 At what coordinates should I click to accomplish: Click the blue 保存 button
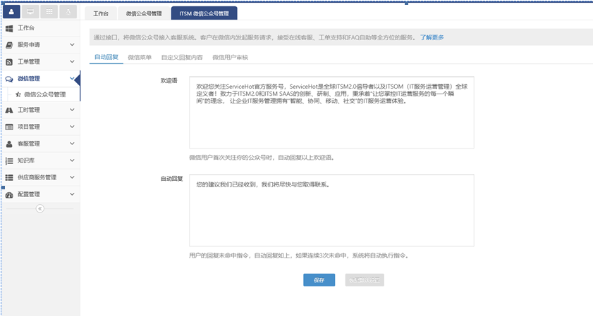[319, 279]
